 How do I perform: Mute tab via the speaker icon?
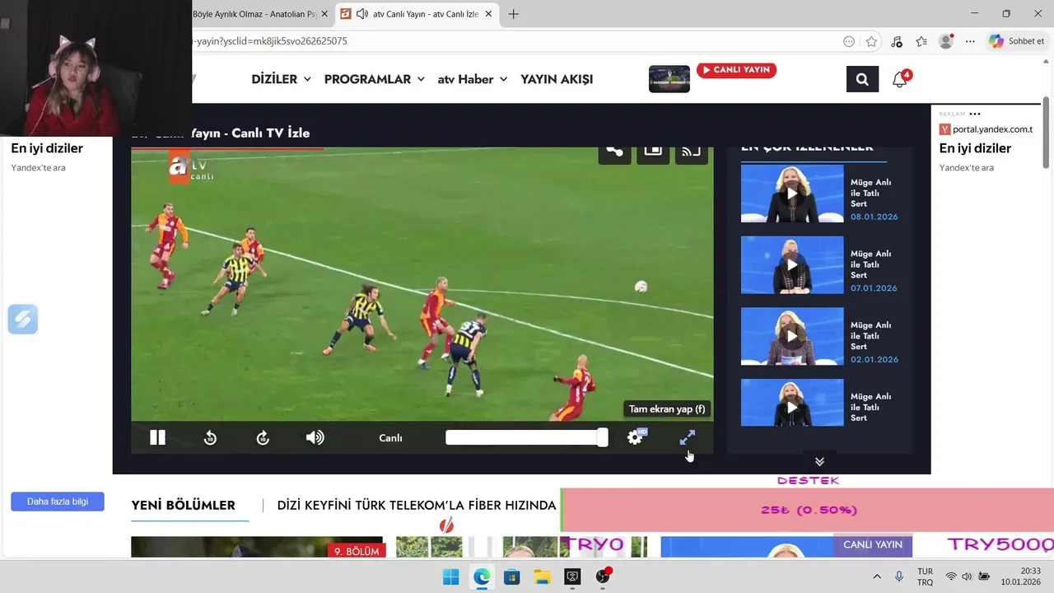[x=361, y=14]
